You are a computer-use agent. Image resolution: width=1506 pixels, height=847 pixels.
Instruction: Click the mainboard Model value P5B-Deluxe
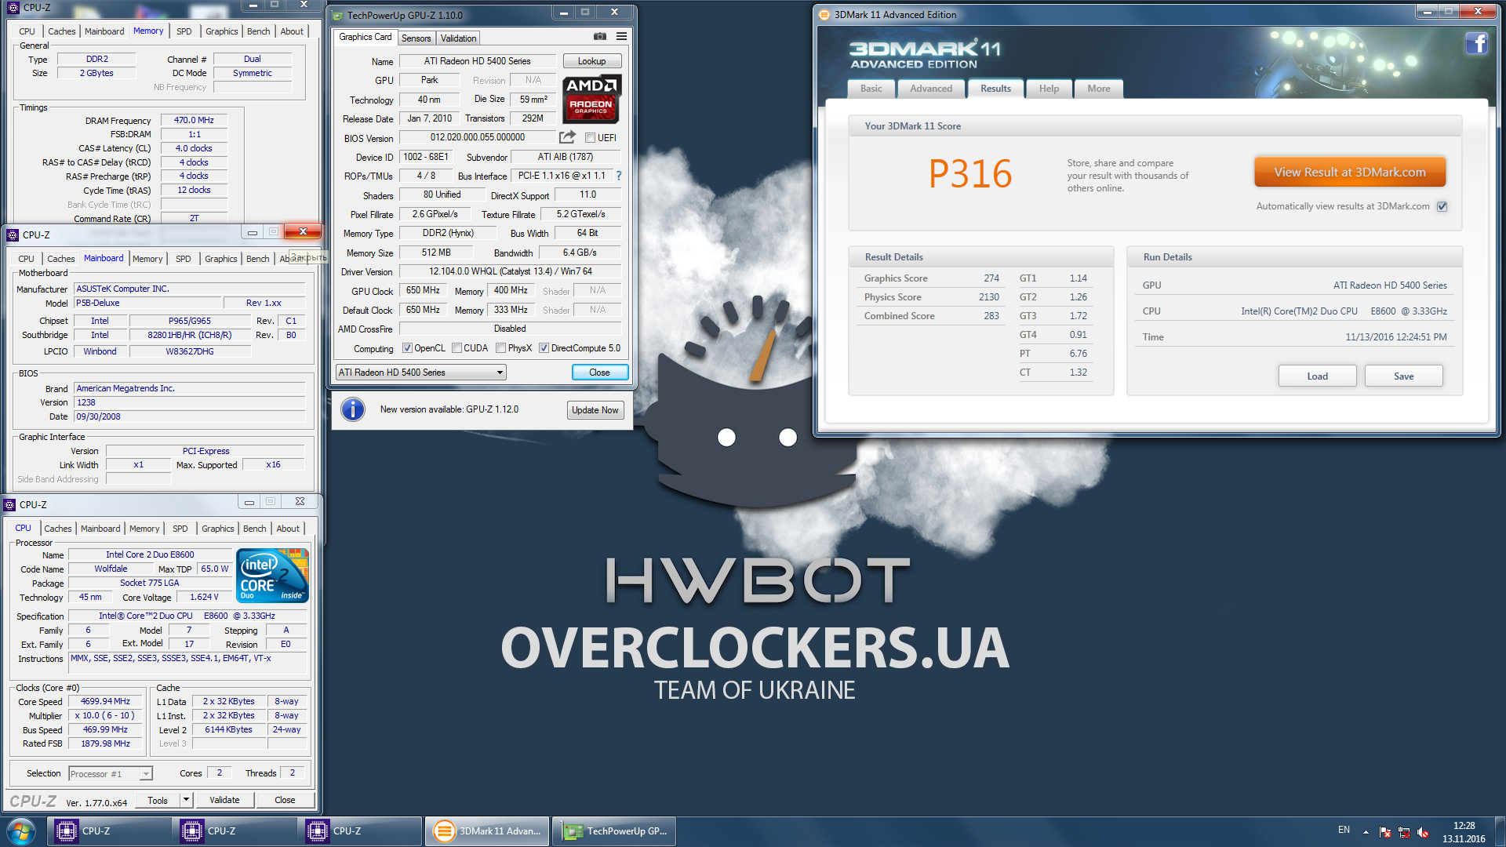pyautogui.click(x=147, y=304)
